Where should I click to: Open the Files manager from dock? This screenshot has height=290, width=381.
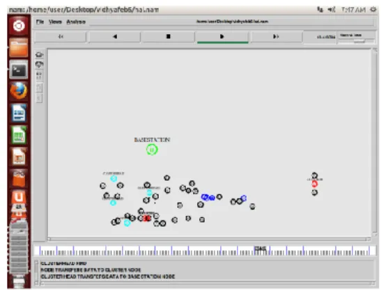[19, 47]
